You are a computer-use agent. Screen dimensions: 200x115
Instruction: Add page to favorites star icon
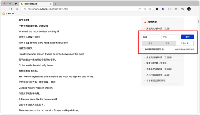click(x=150, y=9)
